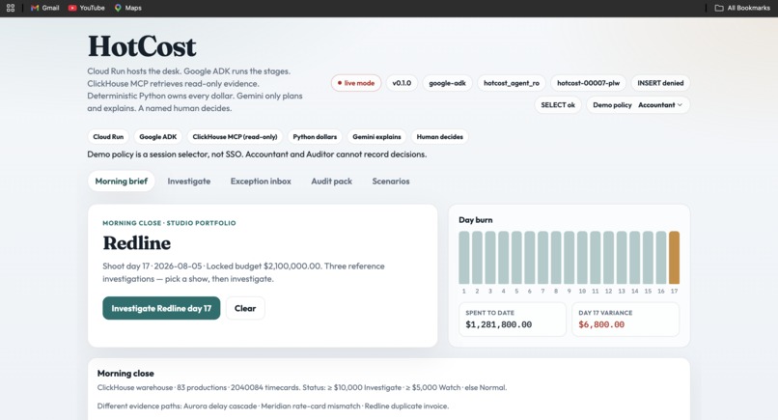This screenshot has width=778, height=420.
Task: Click the hotcost_agent_ro chip
Action: (x=511, y=83)
